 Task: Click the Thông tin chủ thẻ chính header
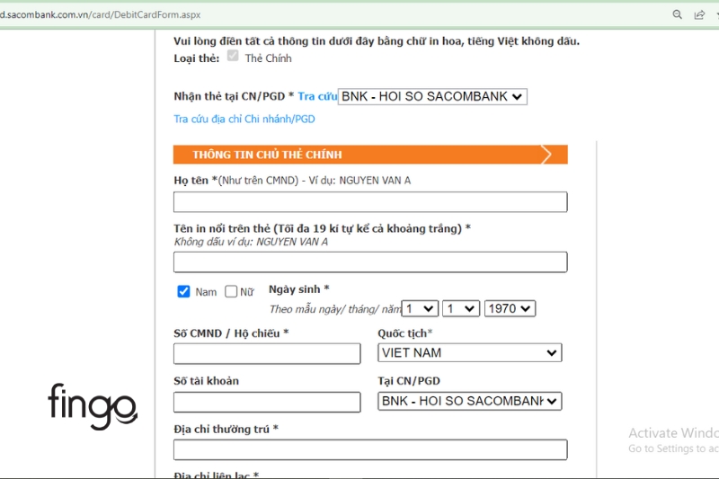click(370, 155)
